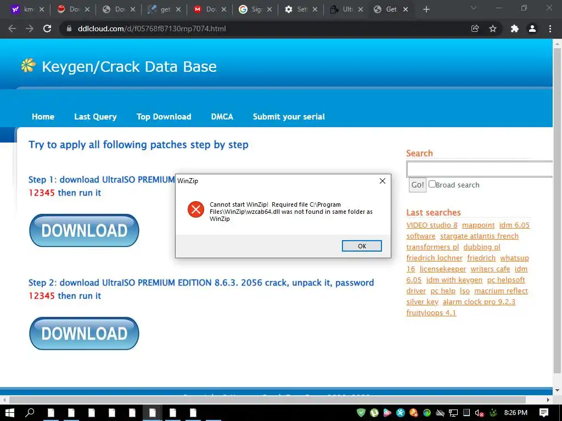Open the 'mappoint' search link
This screenshot has width=562, height=421.
(478, 225)
